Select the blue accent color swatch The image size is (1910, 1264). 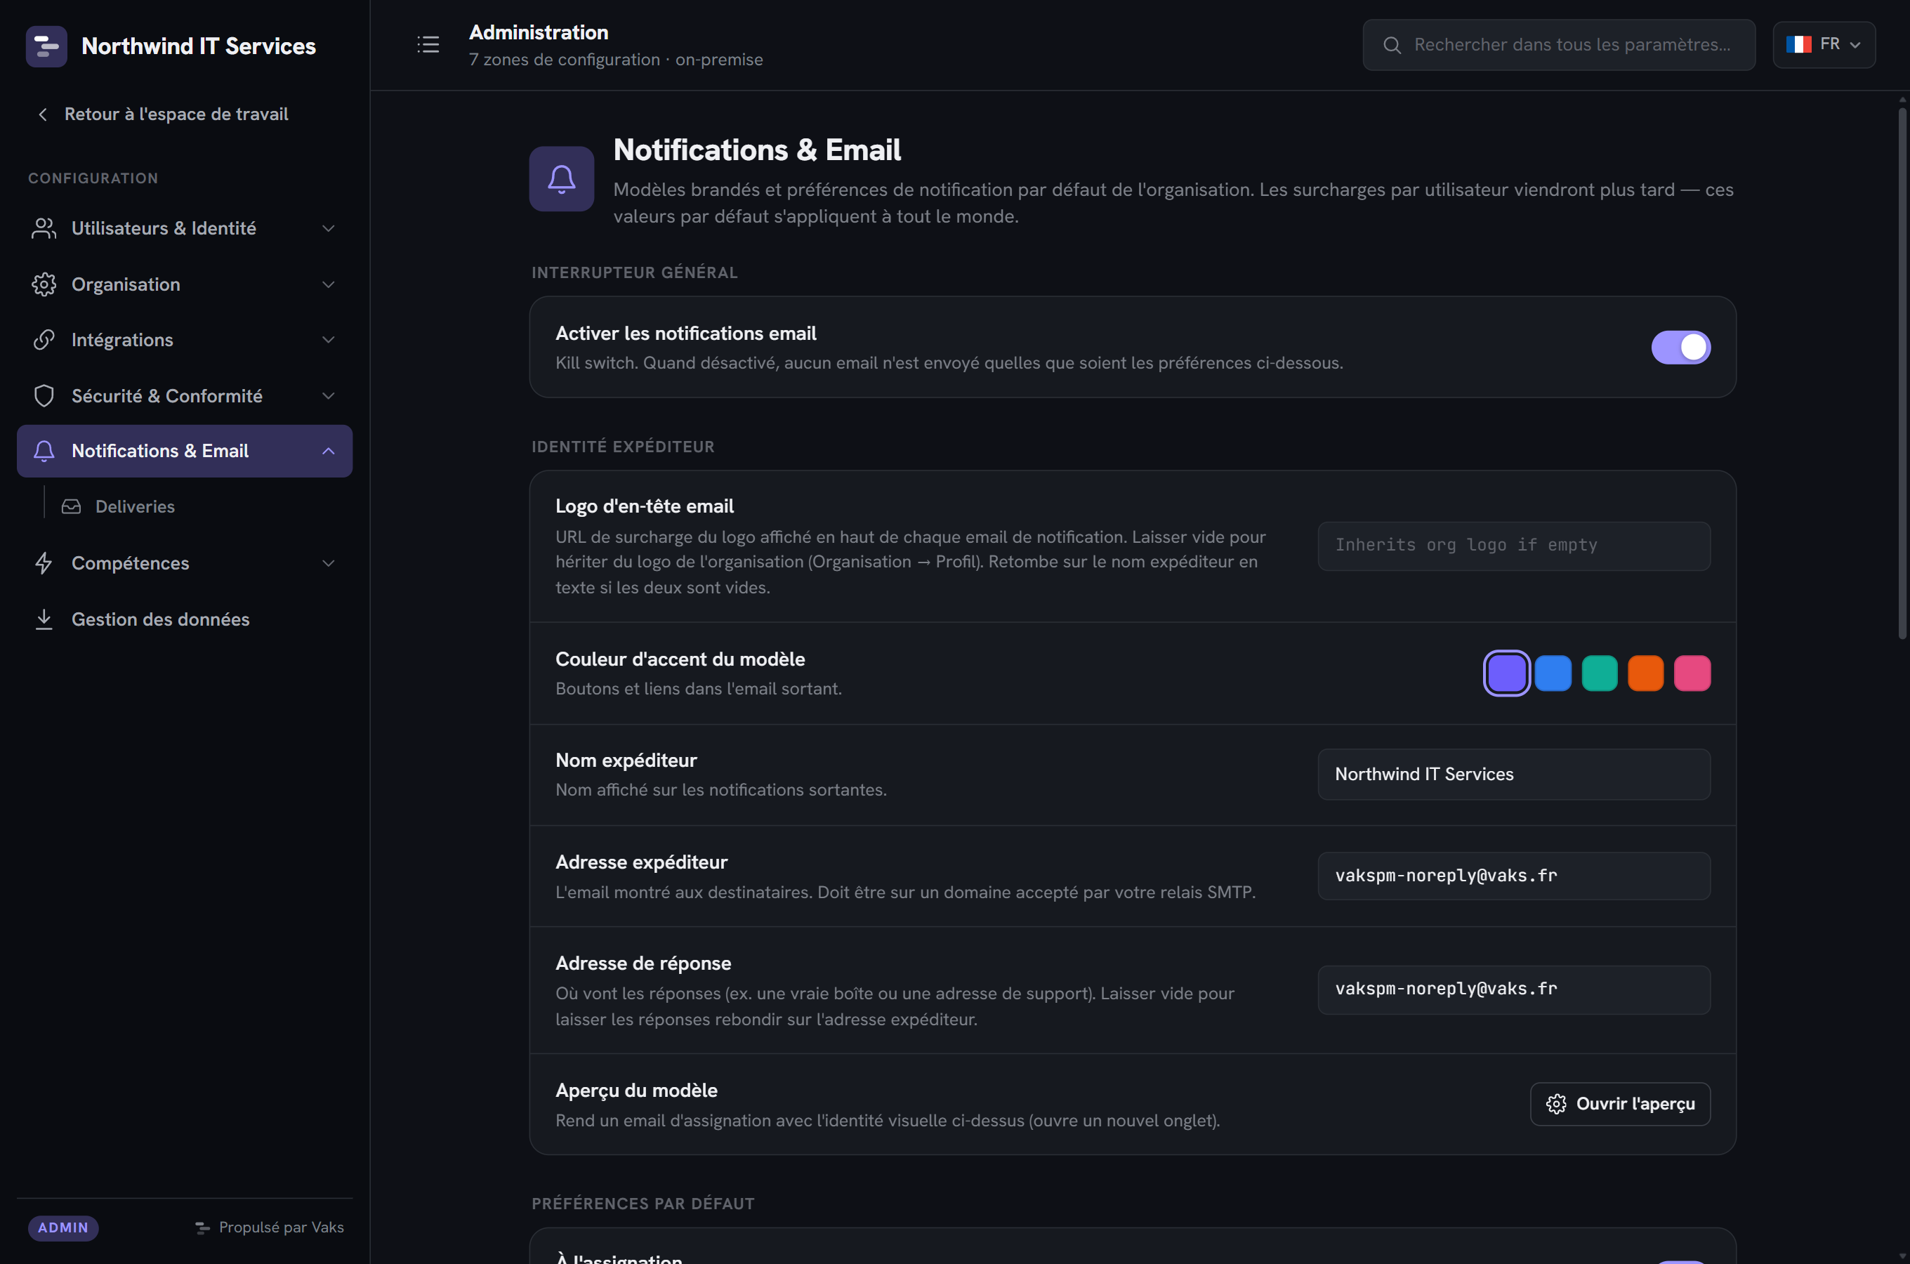(x=1553, y=673)
